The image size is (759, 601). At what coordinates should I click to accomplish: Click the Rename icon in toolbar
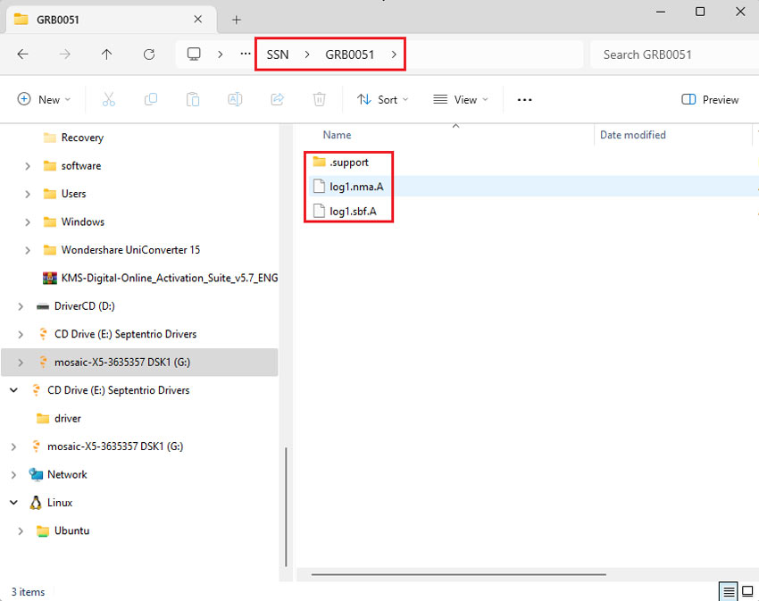pyautogui.click(x=235, y=100)
